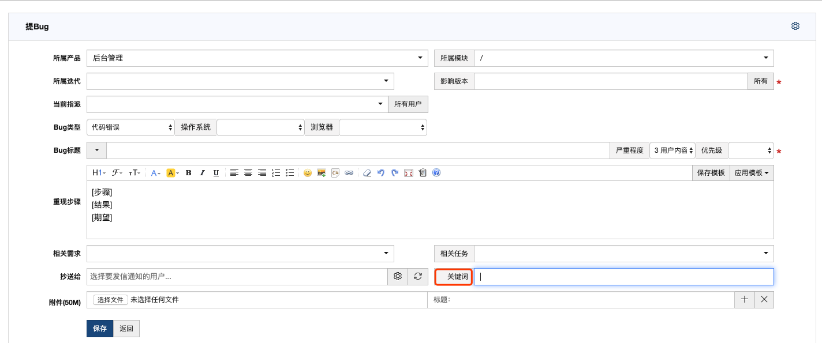The width and height of the screenshot is (822, 343).
Task: Insert a code block
Action: pos(335,173)
